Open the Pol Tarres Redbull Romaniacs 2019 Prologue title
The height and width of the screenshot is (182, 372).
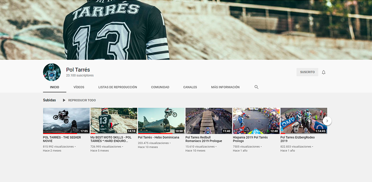(204, 139)
